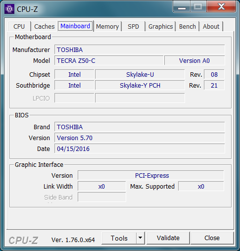Click the CPU-Z app icon in title bar
240x251 pixels.
point(9,9)
